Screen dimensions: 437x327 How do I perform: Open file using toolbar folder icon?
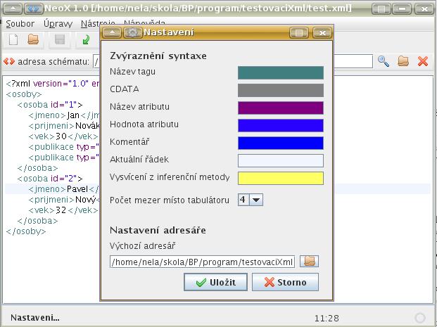click(x=34, y=39)
